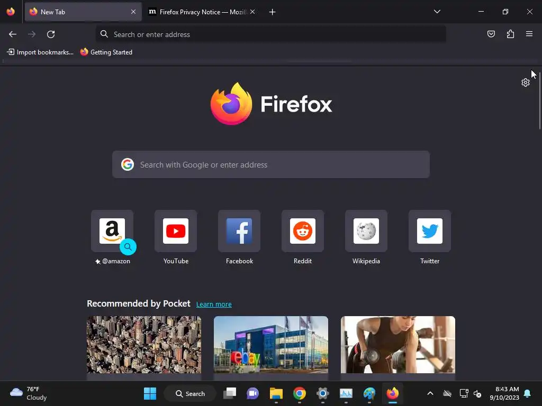Screen dimensions: 542x406
Task: Click the muted volume tray icon
Action: (478, 393)
